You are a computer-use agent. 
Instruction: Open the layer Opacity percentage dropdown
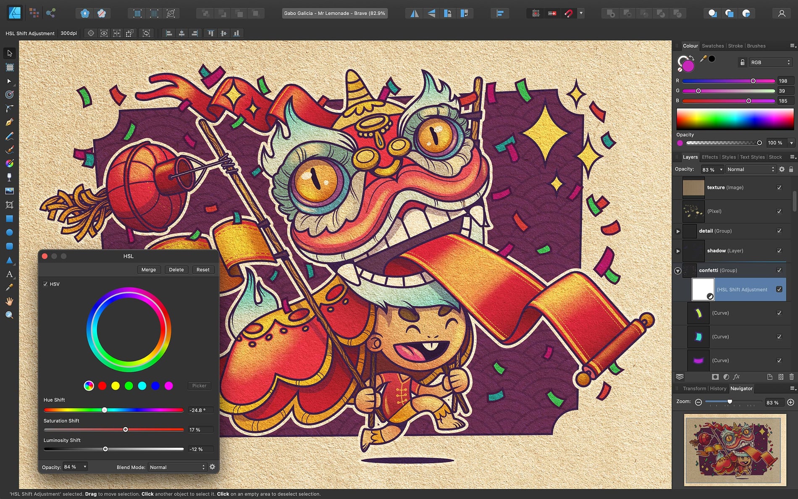[x=713, y=169]
